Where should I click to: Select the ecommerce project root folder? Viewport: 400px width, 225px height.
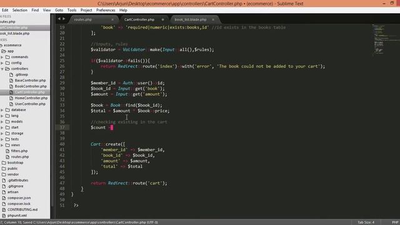pyautogui.click(x=12, y=45)
